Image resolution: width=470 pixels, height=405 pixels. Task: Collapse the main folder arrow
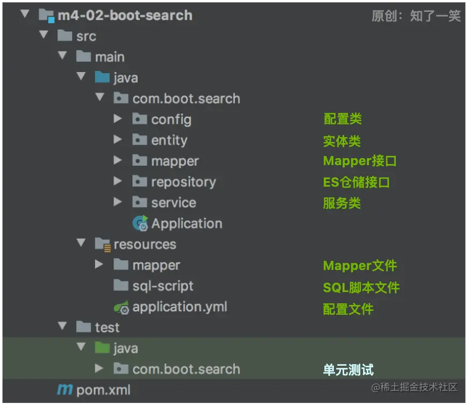(62, 55)
